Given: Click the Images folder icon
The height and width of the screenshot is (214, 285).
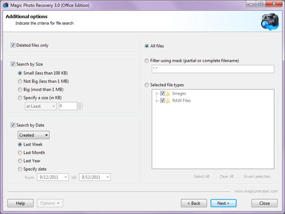Looking at the screenshot, I should pyautogui.click(x=168, y=94).
